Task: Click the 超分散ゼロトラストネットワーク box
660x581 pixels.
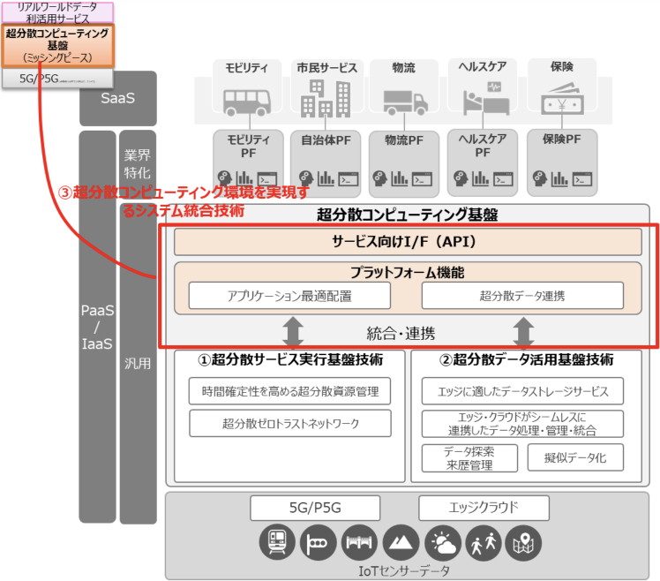Action: tap(289, 423)
